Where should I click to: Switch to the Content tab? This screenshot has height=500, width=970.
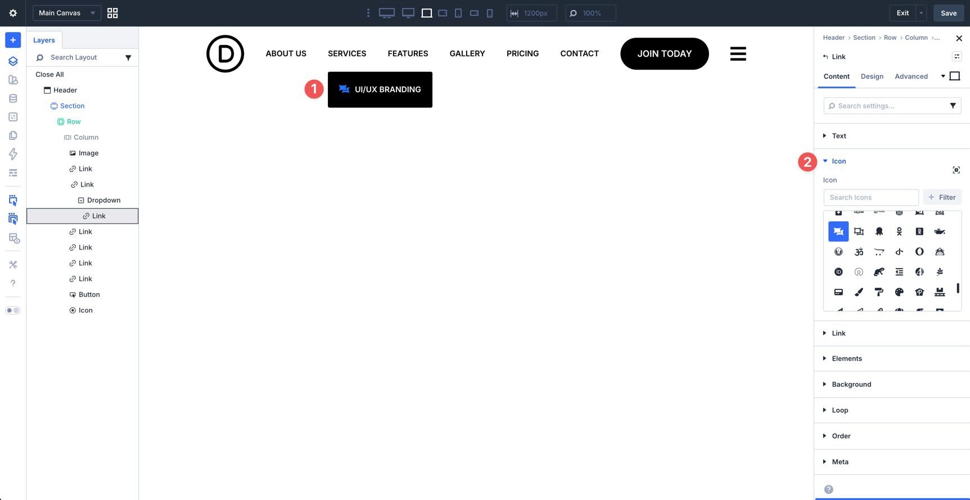[836, 76]
